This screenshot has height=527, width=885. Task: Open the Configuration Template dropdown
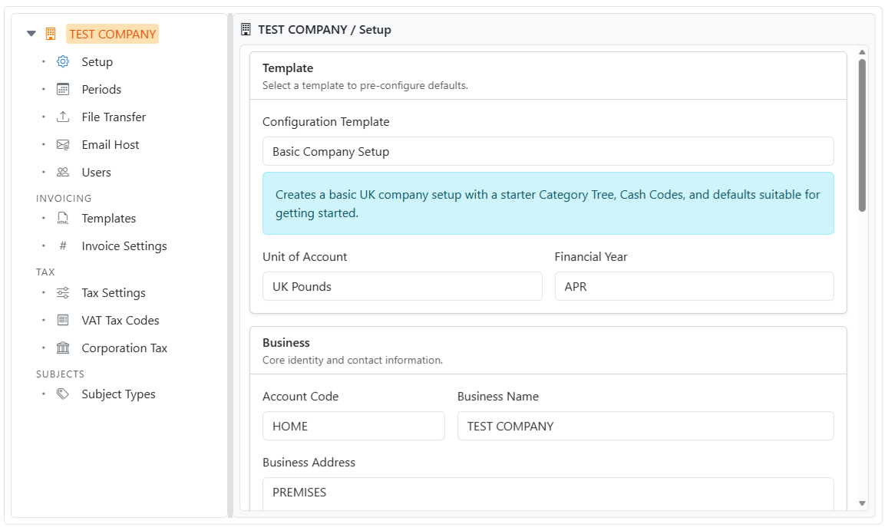pos(548,151)
